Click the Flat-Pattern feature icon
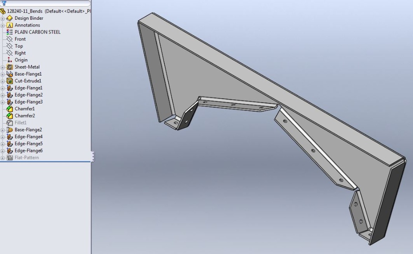Viewport: 413px width, 254px height. click(x=9, y=157)
